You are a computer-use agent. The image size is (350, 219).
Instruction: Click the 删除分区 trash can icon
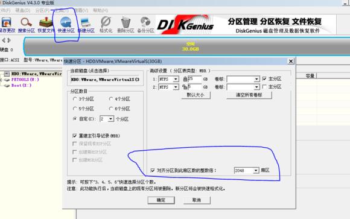(126, 25)
